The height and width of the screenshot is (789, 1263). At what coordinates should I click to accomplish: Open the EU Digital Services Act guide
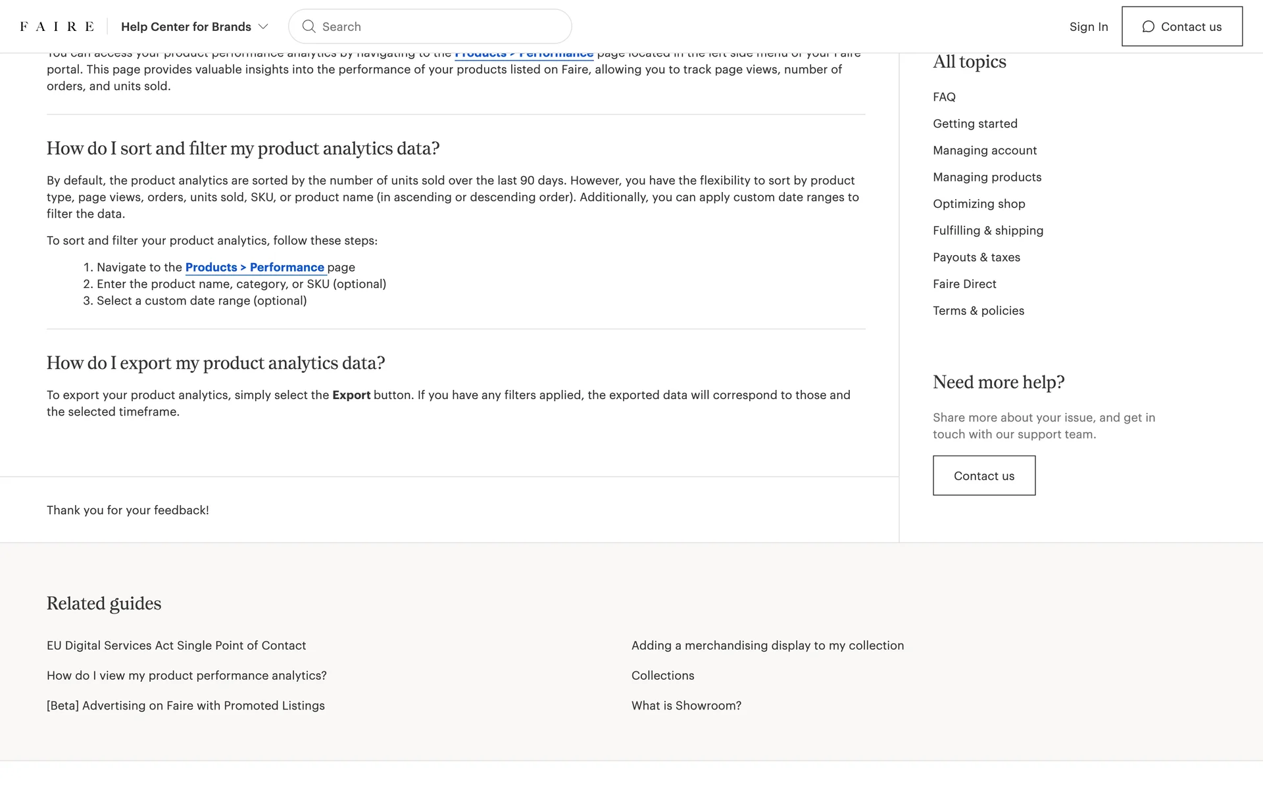(176, 646)
